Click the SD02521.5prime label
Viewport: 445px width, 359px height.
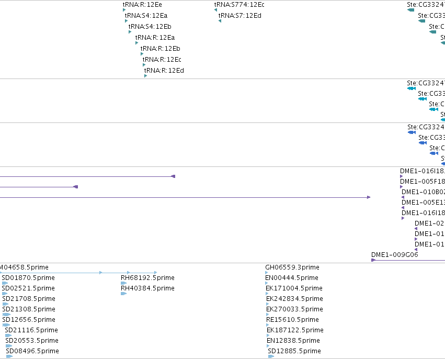(x=28, y=288)
